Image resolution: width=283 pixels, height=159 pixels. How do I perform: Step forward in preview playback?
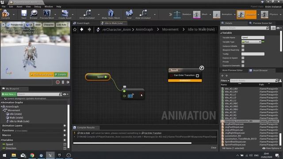(x=68, y=82)
